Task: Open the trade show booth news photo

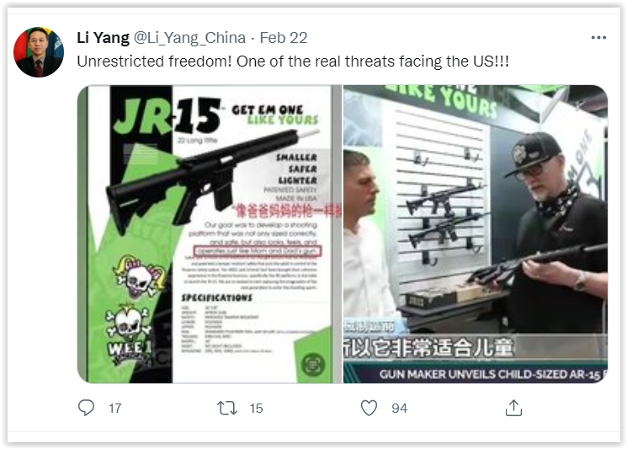Action: coord(476,234)
